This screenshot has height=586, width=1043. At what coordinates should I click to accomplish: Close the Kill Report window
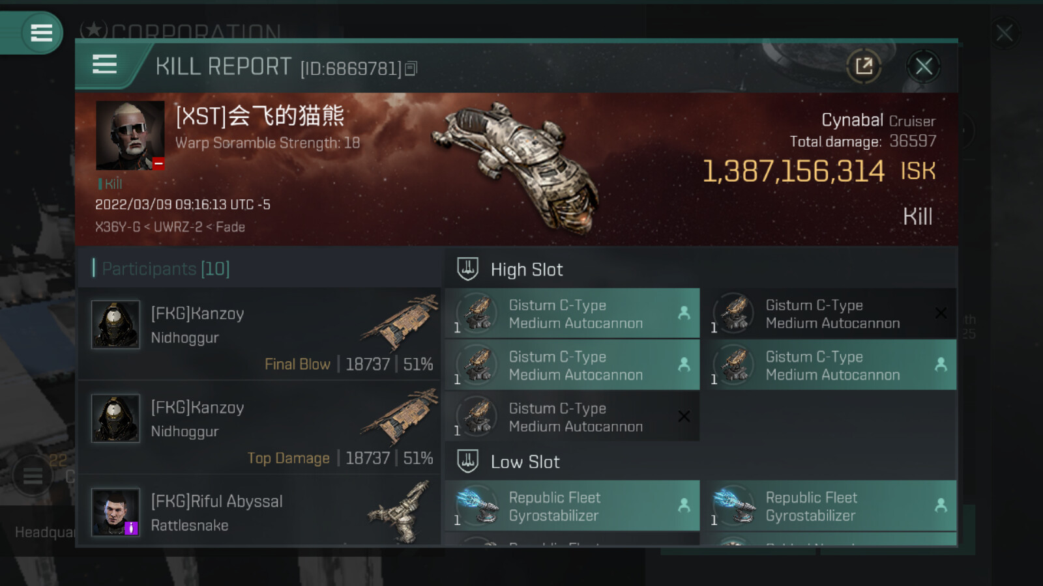tap(923, 66)
